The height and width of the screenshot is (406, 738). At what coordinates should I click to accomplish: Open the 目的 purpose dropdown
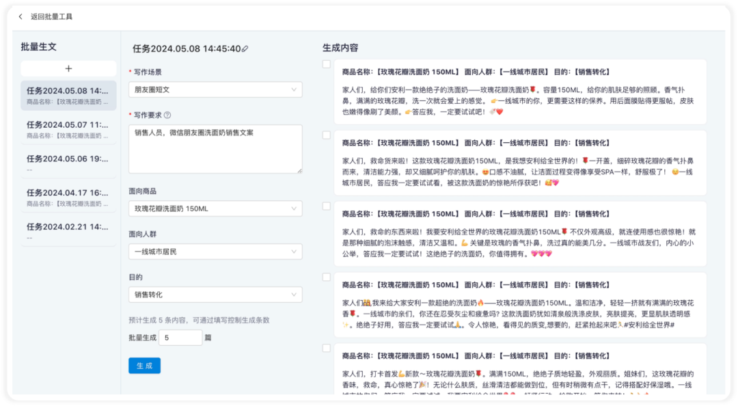[215, 295]
